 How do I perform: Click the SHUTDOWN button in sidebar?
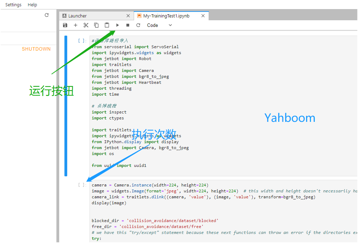[36, 49]
